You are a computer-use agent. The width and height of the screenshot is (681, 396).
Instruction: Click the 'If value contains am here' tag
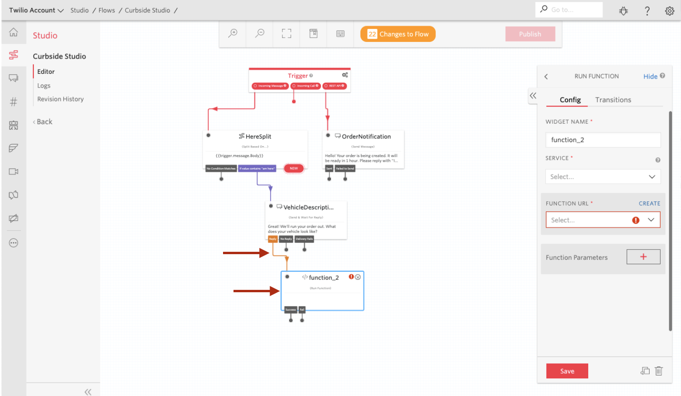coord(257,168)
